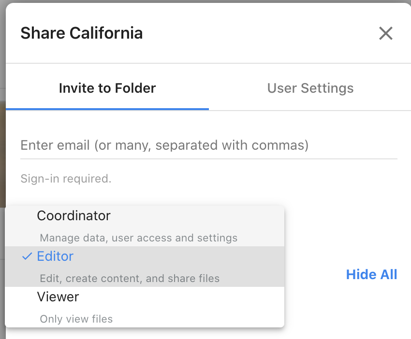Open the User Settings tab

tap(310, 88)
